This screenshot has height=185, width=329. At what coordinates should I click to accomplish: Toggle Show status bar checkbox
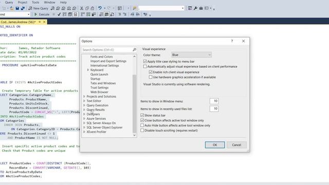tap(142, 115)
